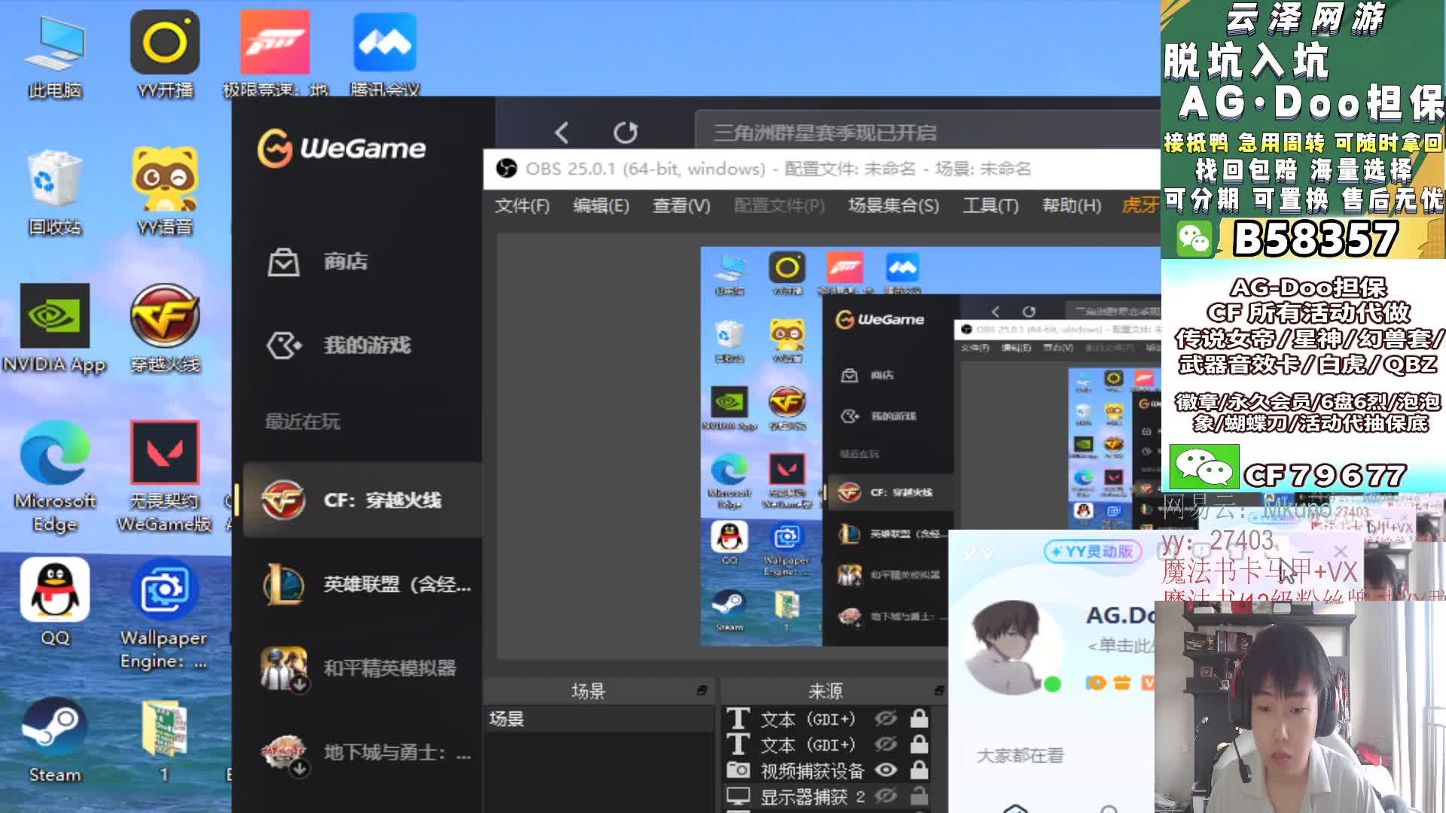Click the WeGame logo in the sidebar
Image resolution: width=1446 pixels, height=813 pixels.
point(341,148)
